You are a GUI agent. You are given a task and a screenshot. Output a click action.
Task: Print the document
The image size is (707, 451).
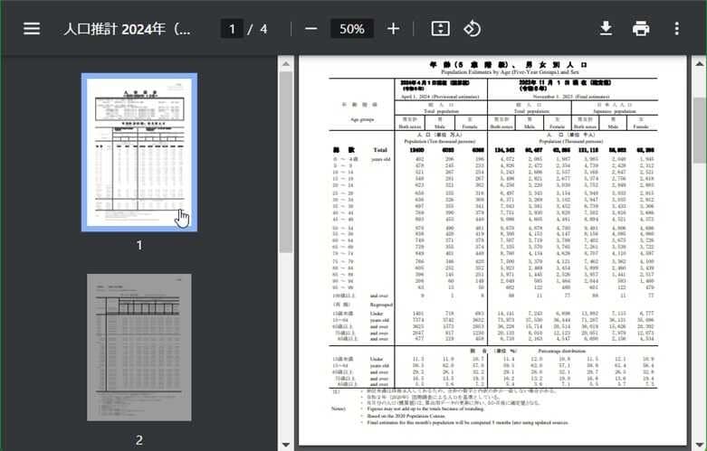tap(641, 29)
